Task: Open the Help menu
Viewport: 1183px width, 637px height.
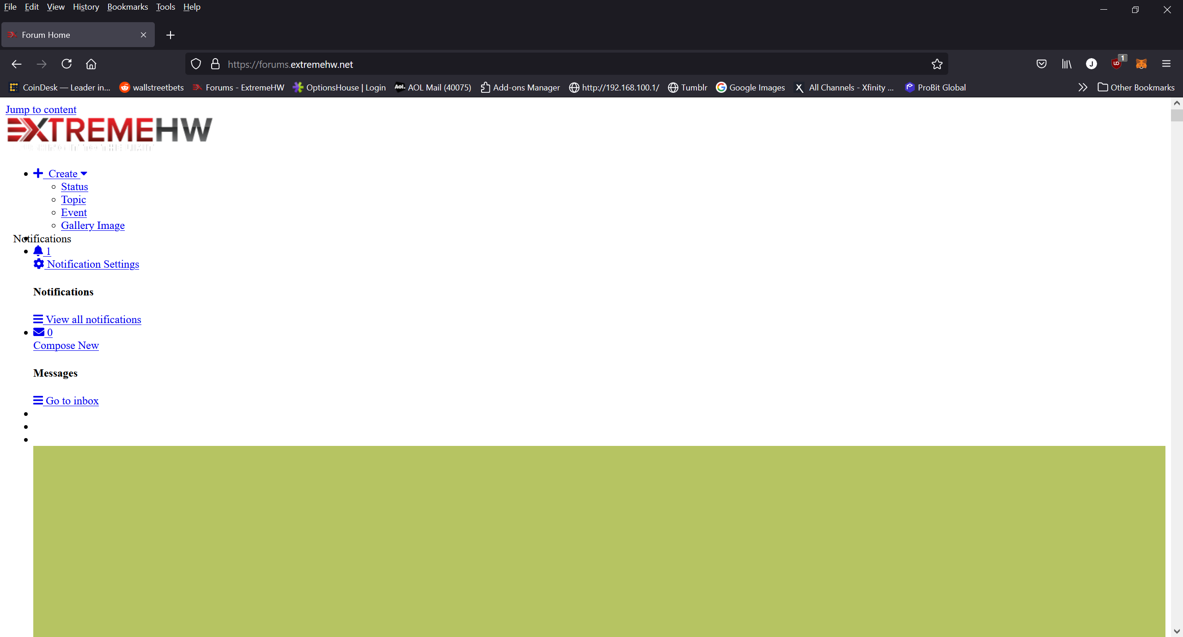Action: [192, 7]
